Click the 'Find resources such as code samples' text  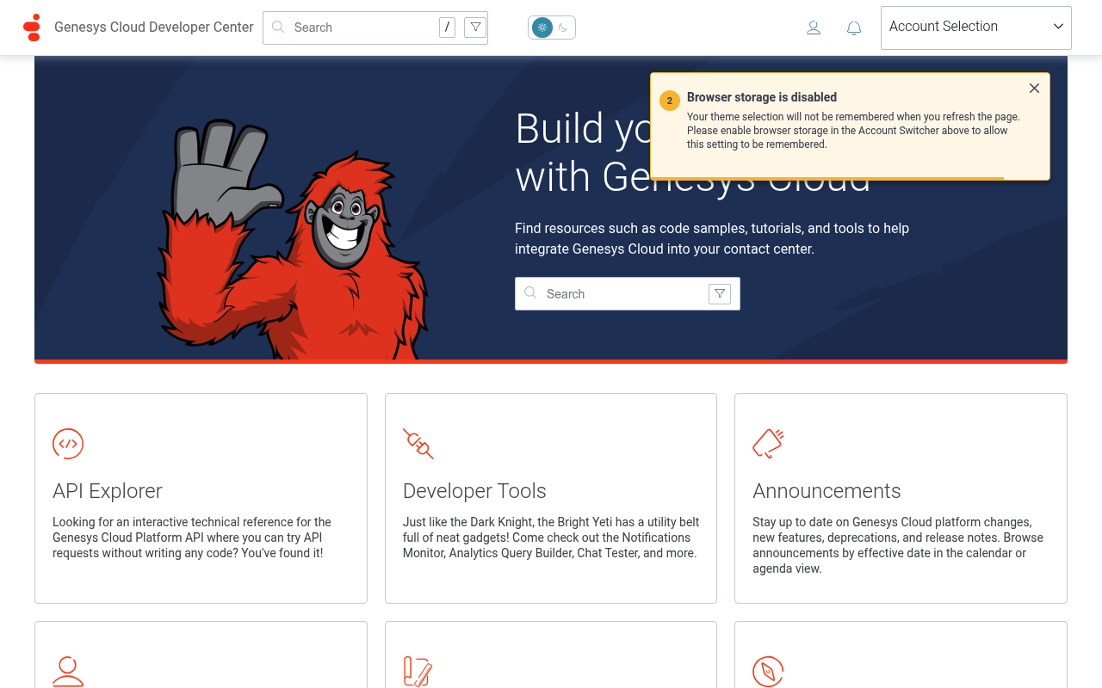712,238
